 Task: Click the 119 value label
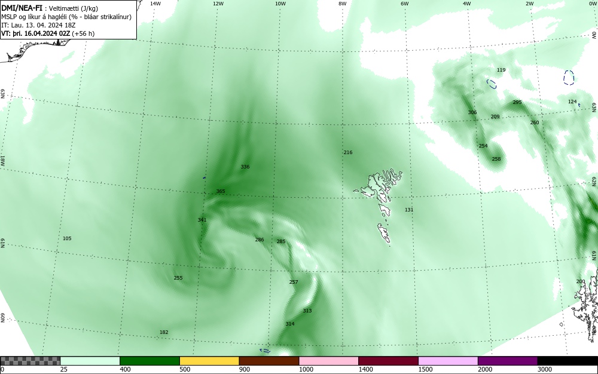click(x=501, y=70)
